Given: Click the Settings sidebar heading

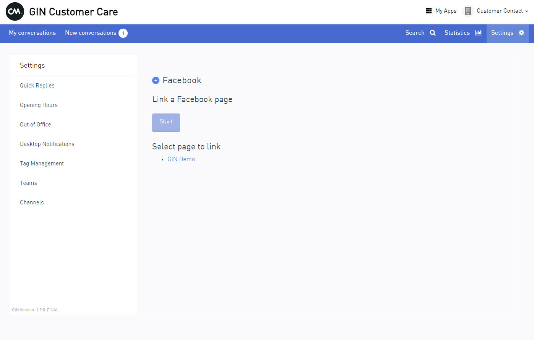Looking at the screenshot, I should click(32, 65).
